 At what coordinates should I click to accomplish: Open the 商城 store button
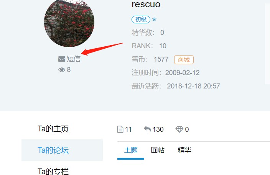pos(184,60)
